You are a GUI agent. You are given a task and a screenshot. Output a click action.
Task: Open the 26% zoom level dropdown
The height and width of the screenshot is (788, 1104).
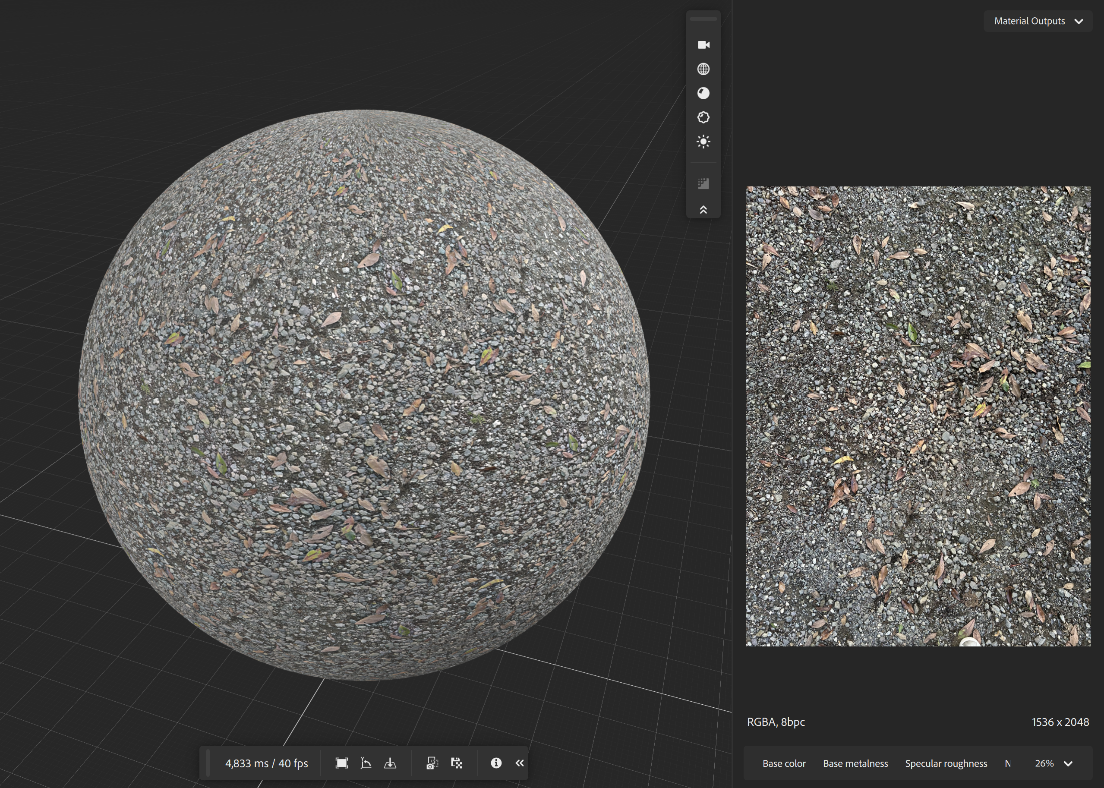1054,763
